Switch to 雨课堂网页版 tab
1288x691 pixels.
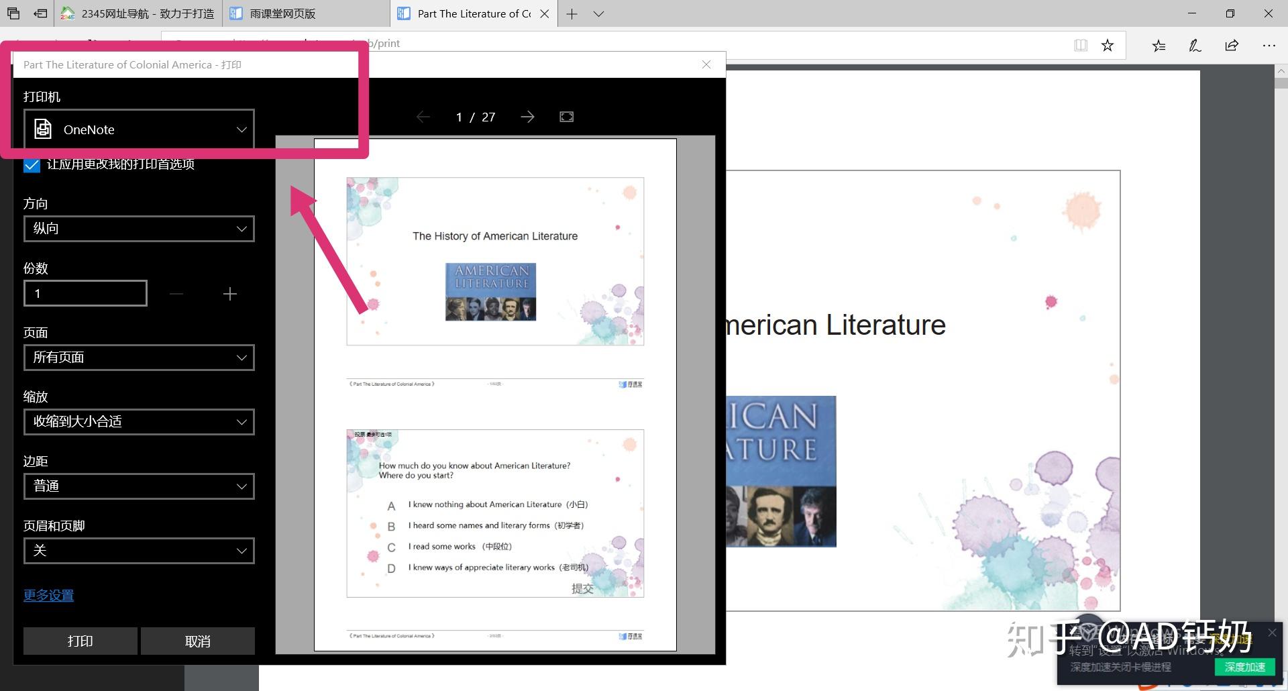click(306, 13)
